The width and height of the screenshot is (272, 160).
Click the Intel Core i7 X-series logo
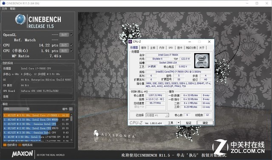pyautogui.click(x=202, y=60)
